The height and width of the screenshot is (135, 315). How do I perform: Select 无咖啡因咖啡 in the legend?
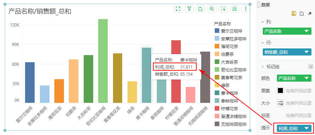point(234,124)
